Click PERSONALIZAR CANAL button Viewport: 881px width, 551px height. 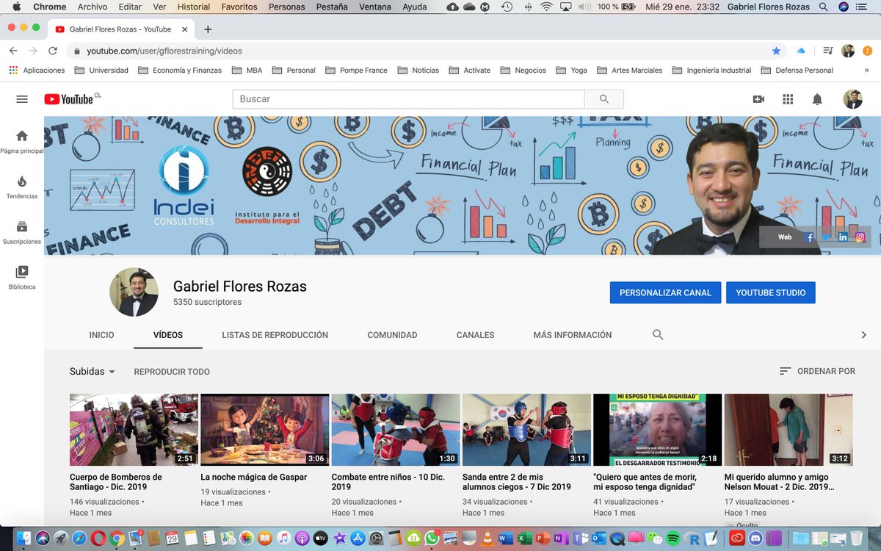[x=665, y=292]
